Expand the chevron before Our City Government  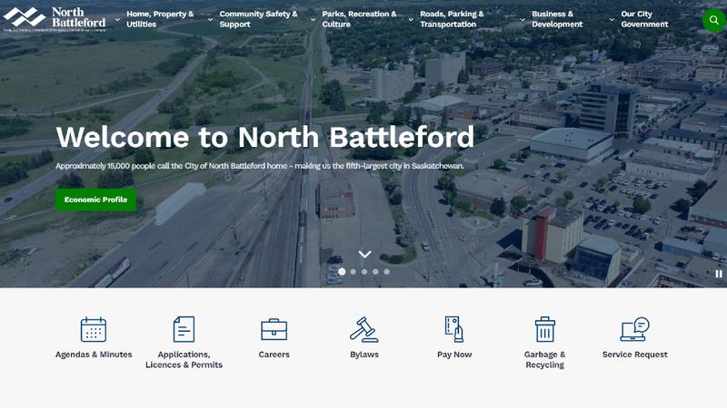click(x=612, y=19)
